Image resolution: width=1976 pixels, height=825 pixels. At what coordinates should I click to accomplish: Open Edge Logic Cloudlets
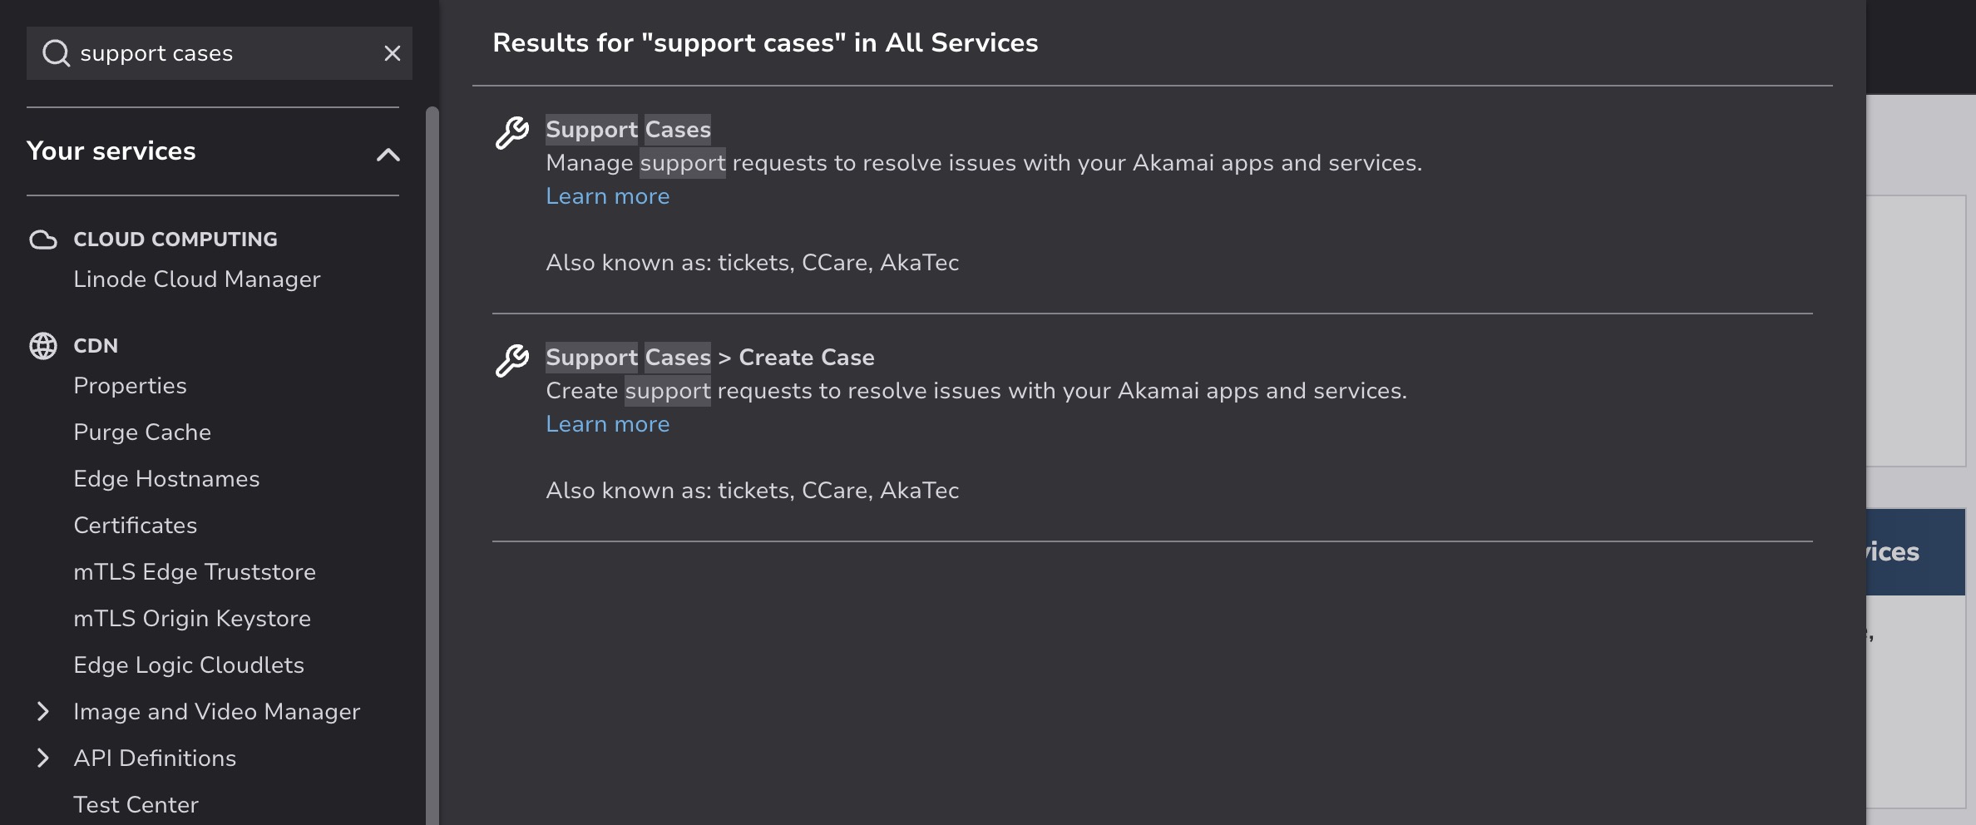pyautogui.click(x=190, y=664)
